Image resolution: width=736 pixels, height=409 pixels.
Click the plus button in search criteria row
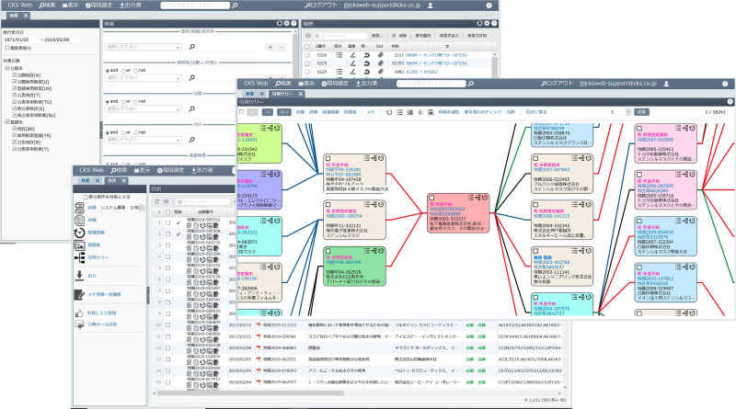(x=267, y=45)
